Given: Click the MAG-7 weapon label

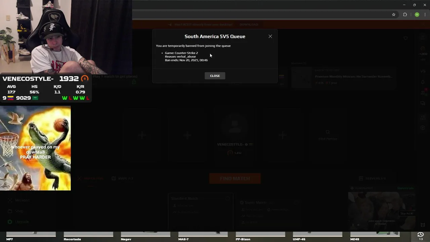Looking at the screenshot, I should pyautogui.click(x=183, y=239).
